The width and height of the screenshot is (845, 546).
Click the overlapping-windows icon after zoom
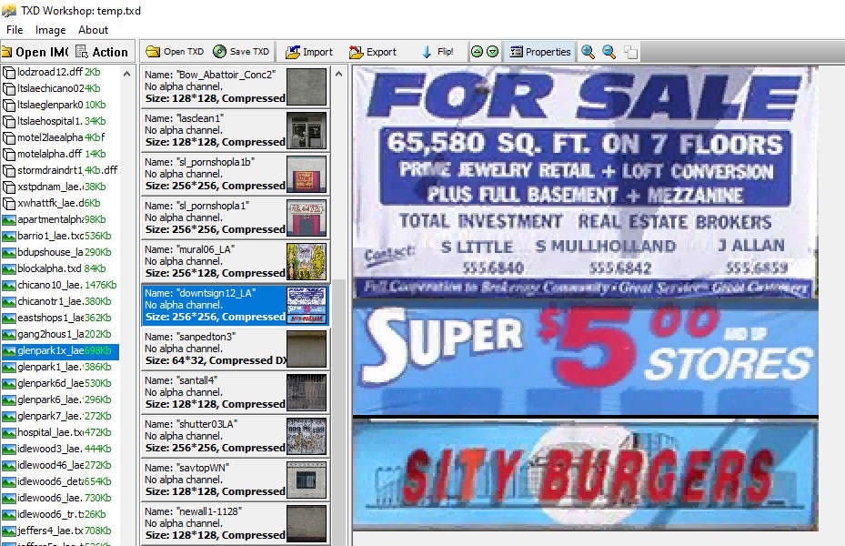tap(630, 52)
